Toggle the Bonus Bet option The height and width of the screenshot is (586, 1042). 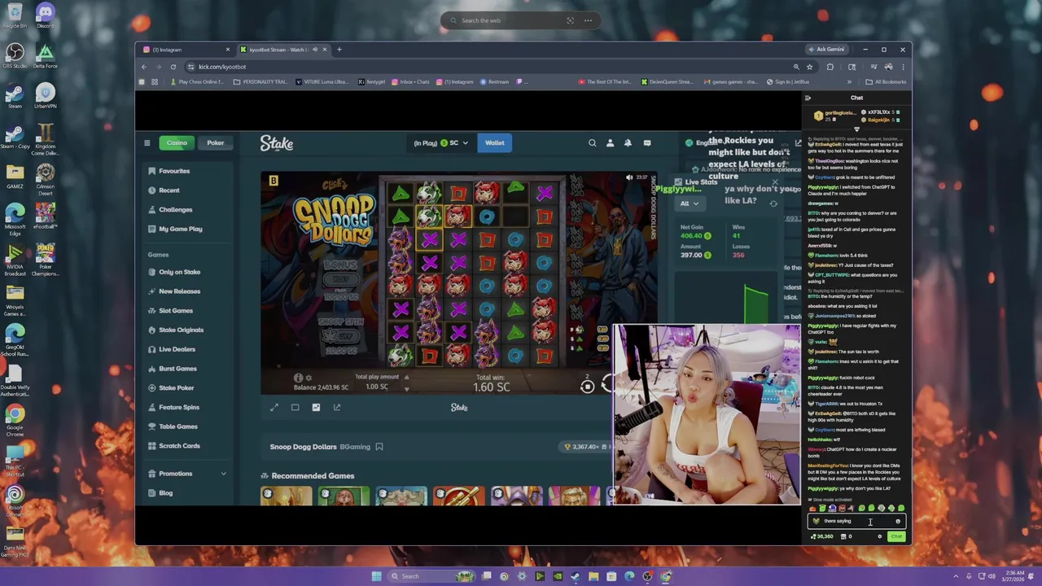point(340,279)
